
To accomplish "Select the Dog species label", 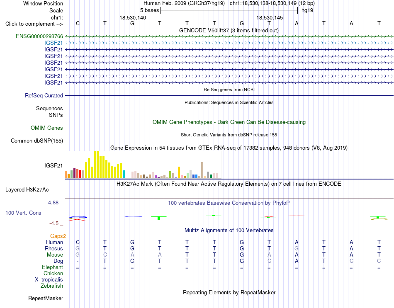I will (x=58, y=261).
